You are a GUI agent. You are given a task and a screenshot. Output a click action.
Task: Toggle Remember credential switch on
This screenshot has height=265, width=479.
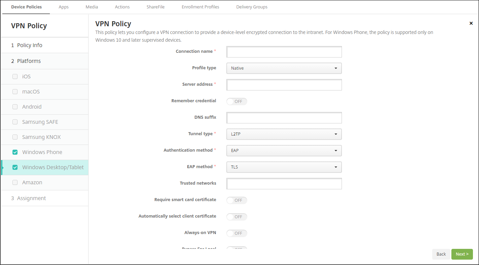tap(237, 101)
